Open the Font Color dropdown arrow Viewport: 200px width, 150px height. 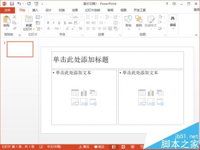pos(52,28)
